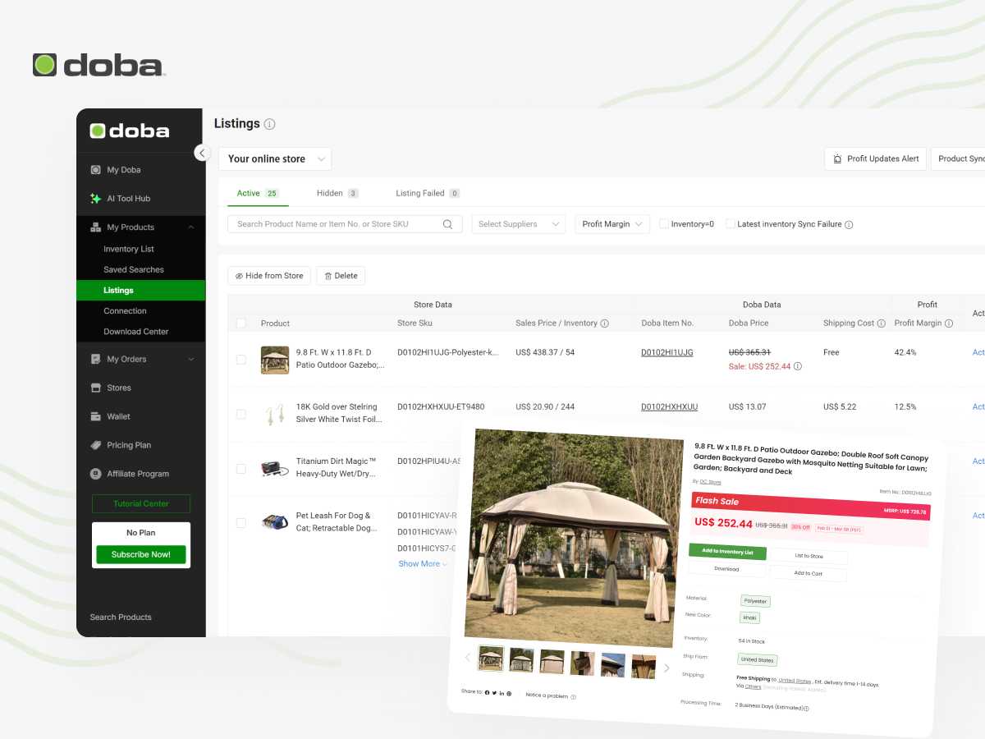The width and height of the screenshot is (985, 739).
Task: Expand Show More SKUs for Pet Leash
Action: [423, 564]
